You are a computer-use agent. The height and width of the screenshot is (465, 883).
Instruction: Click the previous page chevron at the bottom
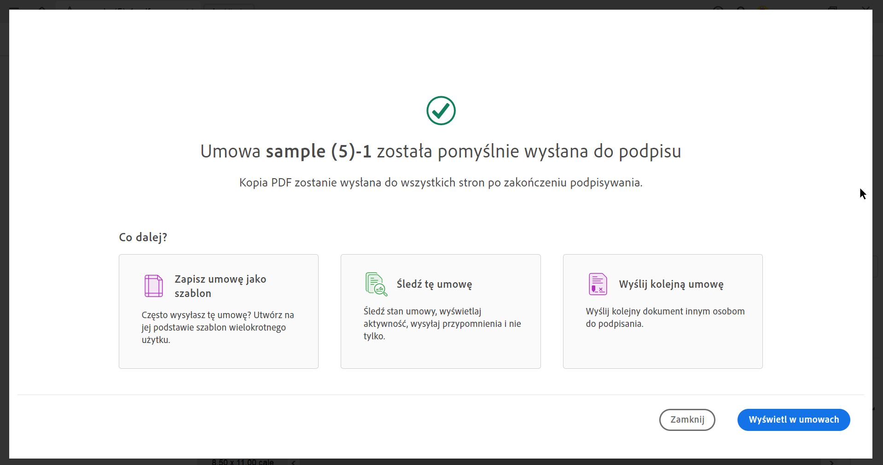[x=293, y=462]
